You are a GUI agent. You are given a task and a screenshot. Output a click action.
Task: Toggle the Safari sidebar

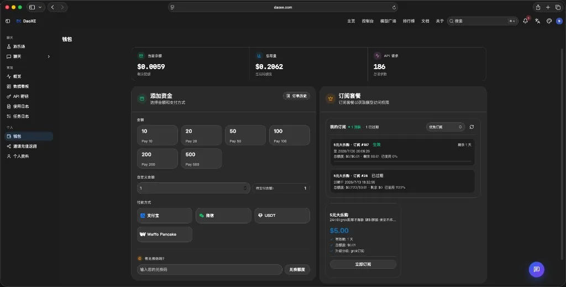pos(32,7)
